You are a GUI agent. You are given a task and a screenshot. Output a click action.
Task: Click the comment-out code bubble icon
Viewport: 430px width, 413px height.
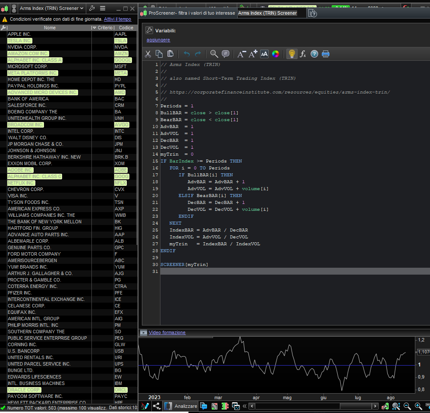tap(225, 54)
